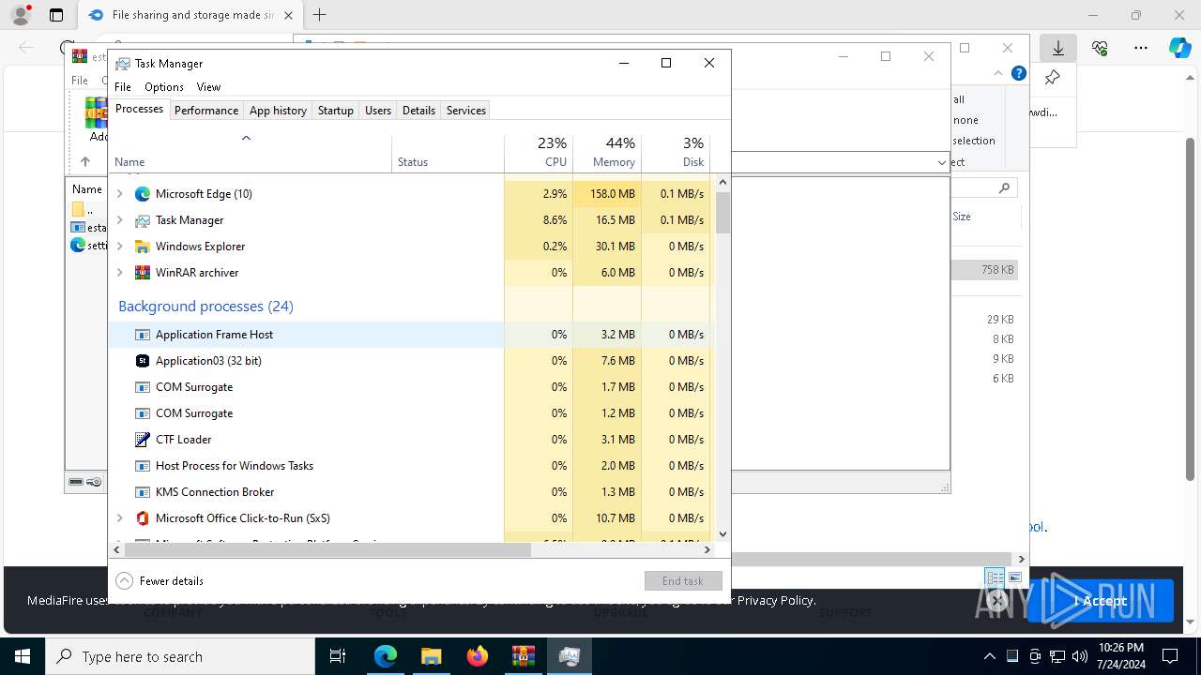Open the File menu in Task Manager
The image size is (1201, 675).
coord(123,86)
